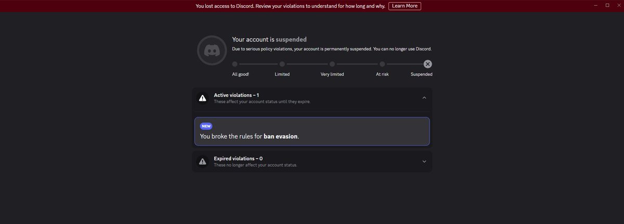Click the "Very limited" label text
The width and height of the screenshot is (624, 224).
pyautogui.click(x=332, y=74)
